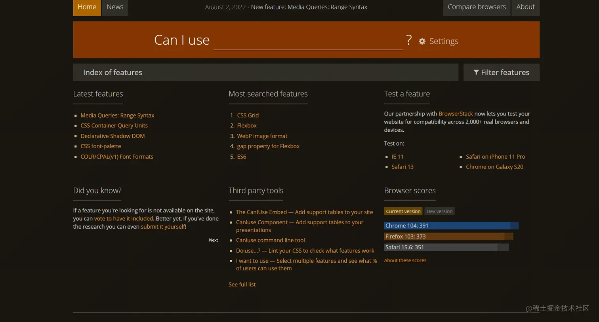Viewport: 599px width, 322px height.
Task: Test on Chrome on Galaxy S20
Action: point(494,167)
